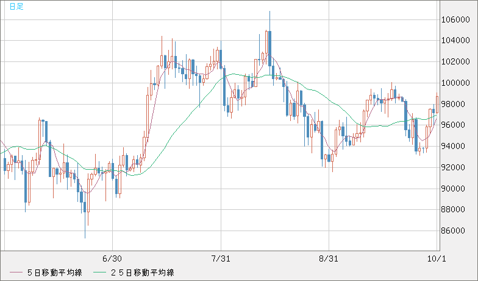This screenshot has height=281, width=478.
Task: Select the 6/30 date marker on axis
Action: point(112,258)
